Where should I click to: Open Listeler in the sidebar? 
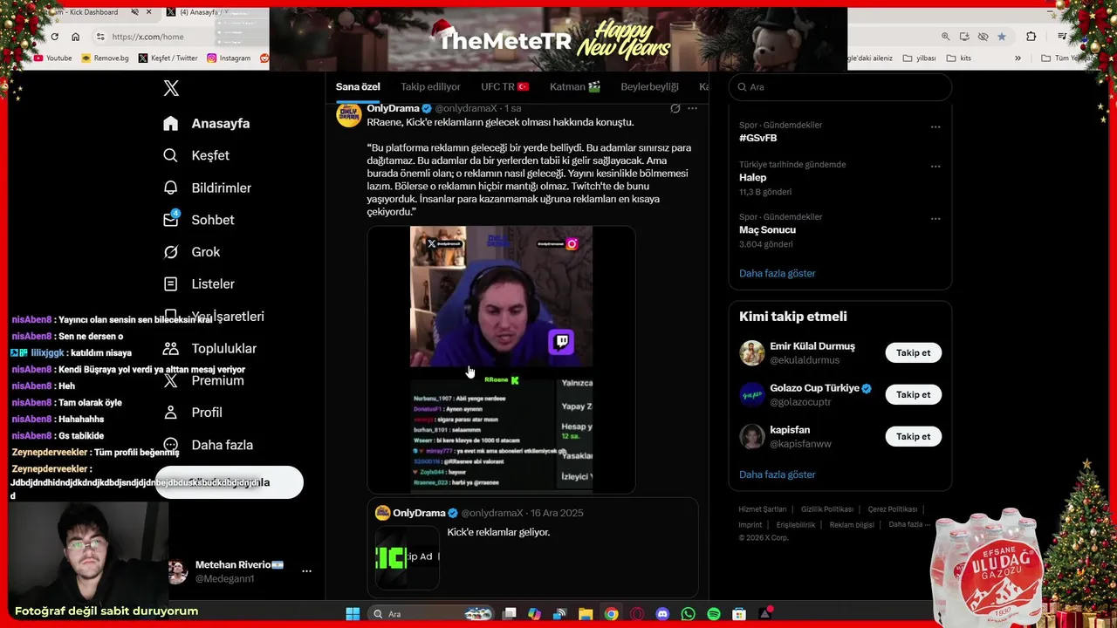[x=199, y=283]
